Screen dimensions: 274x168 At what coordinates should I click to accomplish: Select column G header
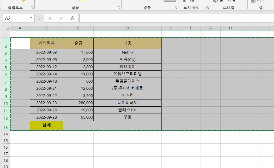pos(211,28)
